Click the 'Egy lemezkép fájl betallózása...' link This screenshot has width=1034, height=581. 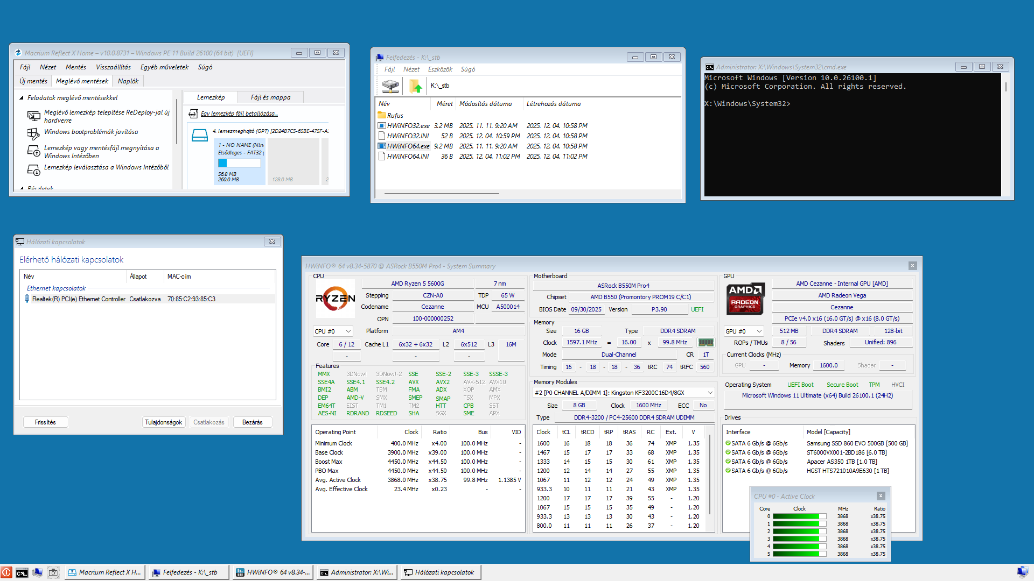239,114
